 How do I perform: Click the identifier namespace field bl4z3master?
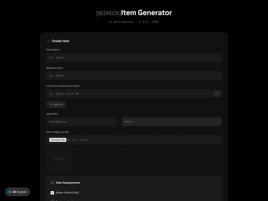[81, 122]
